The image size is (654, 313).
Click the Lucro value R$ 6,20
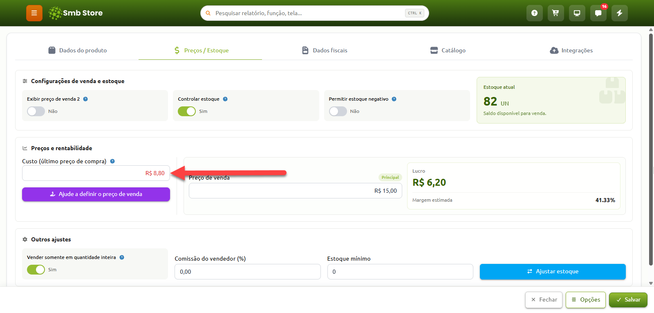coord(429,182)
